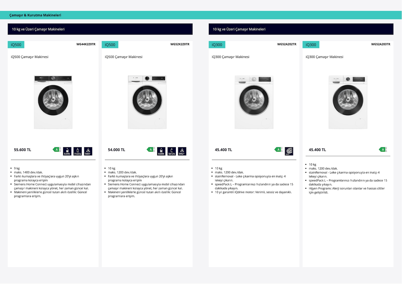Image resolution: width=402 pixels, height=284 pixels.
Task: Click the Home Connect app icon on WG52K2Z0TR
Action: pyautogui.click(x=172, y=151)
